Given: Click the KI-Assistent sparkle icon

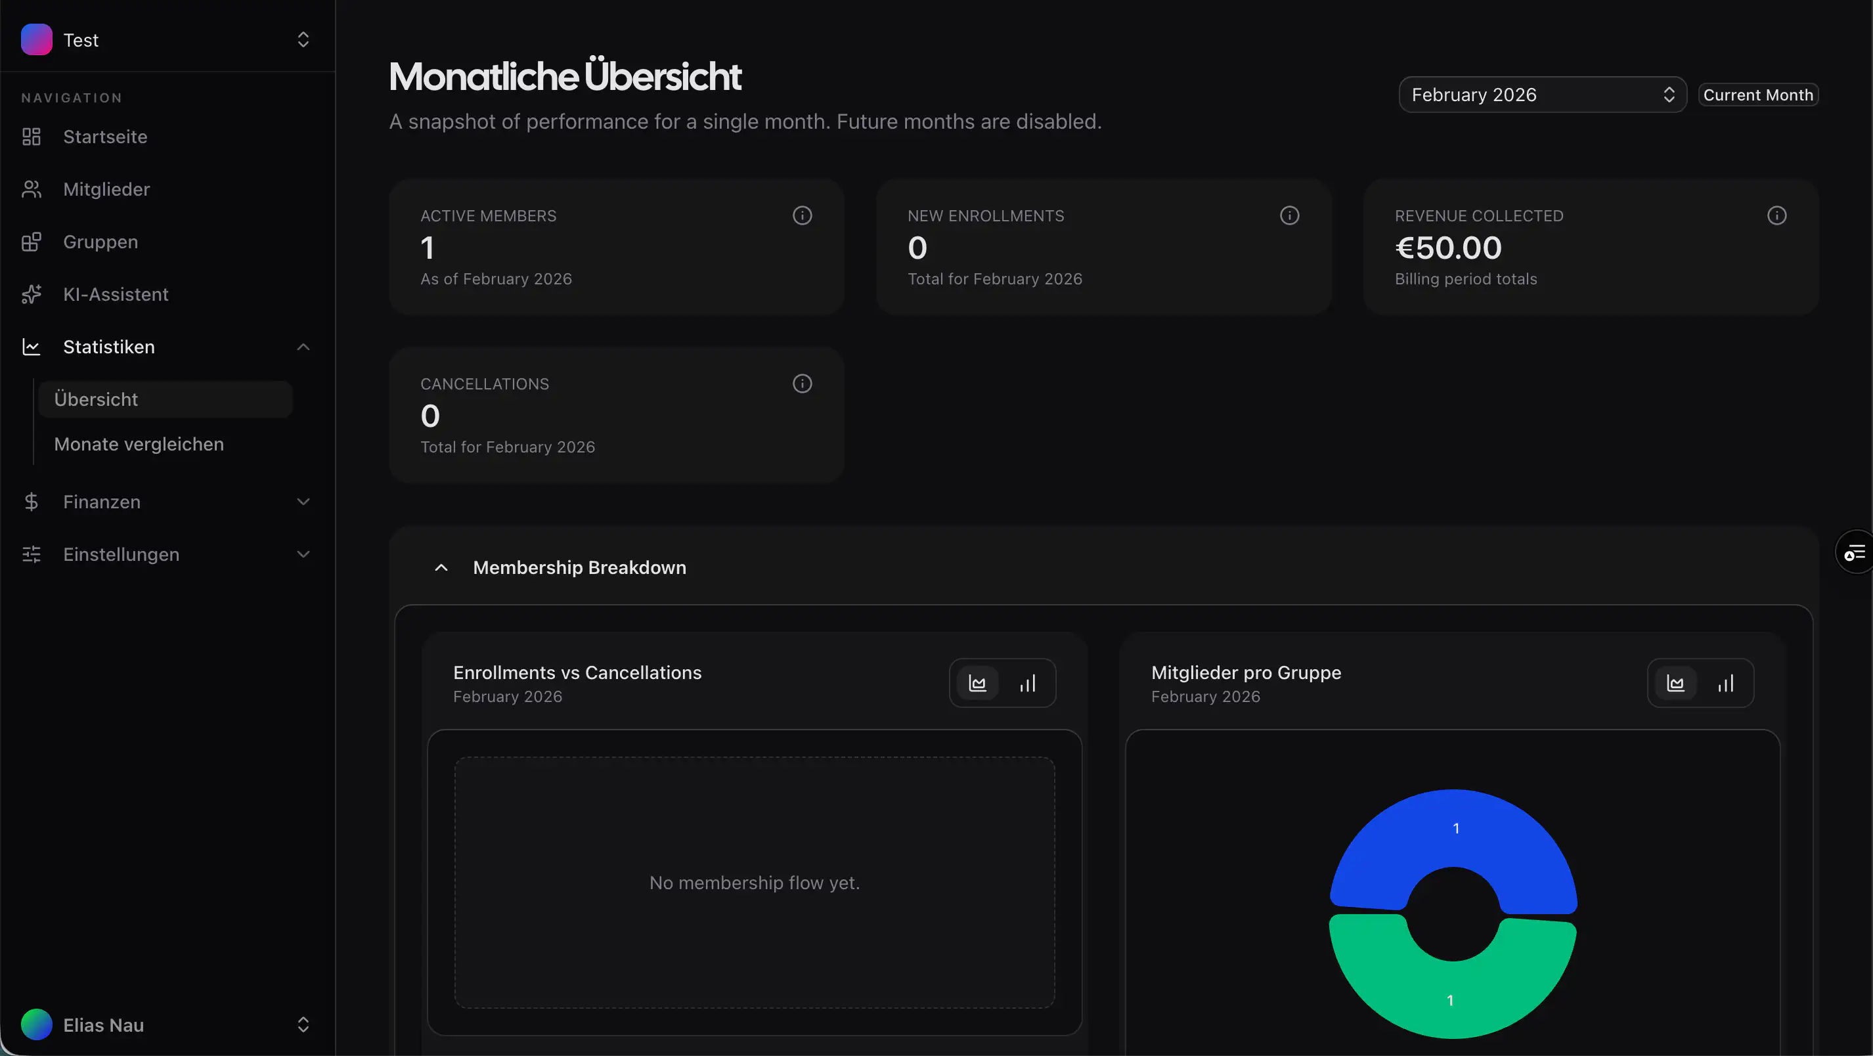Looking at the screenshot, I should pyautogui.click(x=32, y=295).
